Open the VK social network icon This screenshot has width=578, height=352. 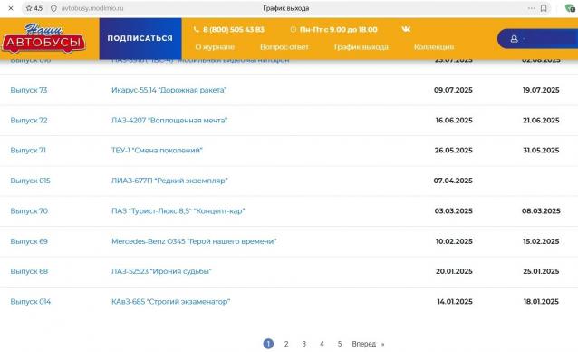(x=406, y=29)
